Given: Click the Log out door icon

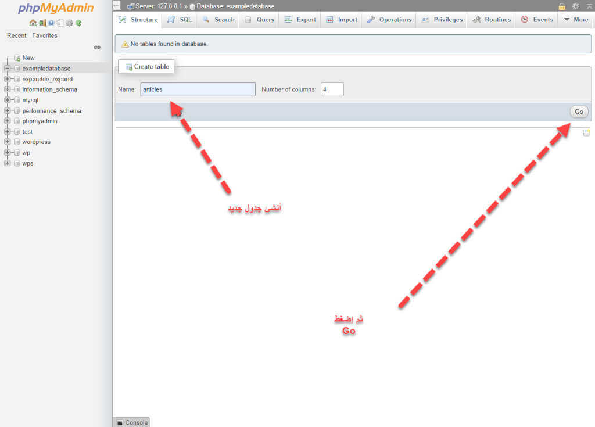Looking at the screenshot, I should (x=42, y=23).
